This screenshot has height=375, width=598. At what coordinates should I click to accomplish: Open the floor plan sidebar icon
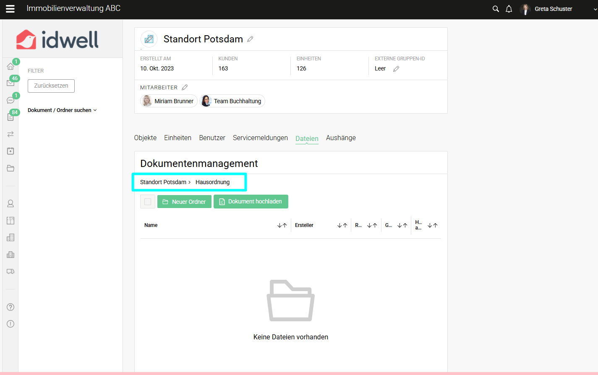tap(10, 221)
